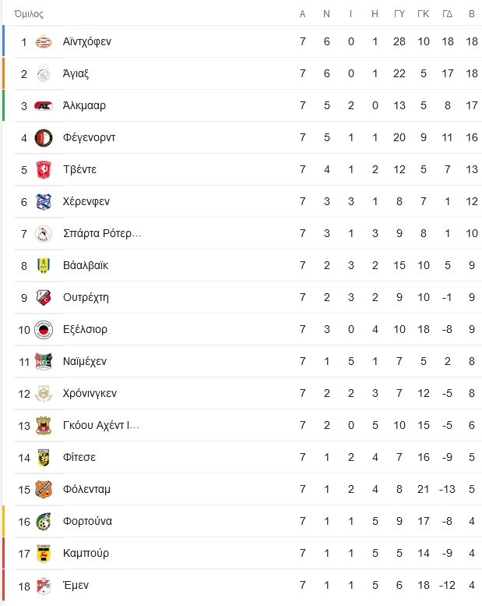Click the PSV Eindhoven club crest
482x606 pixels.
pos(44,41)
